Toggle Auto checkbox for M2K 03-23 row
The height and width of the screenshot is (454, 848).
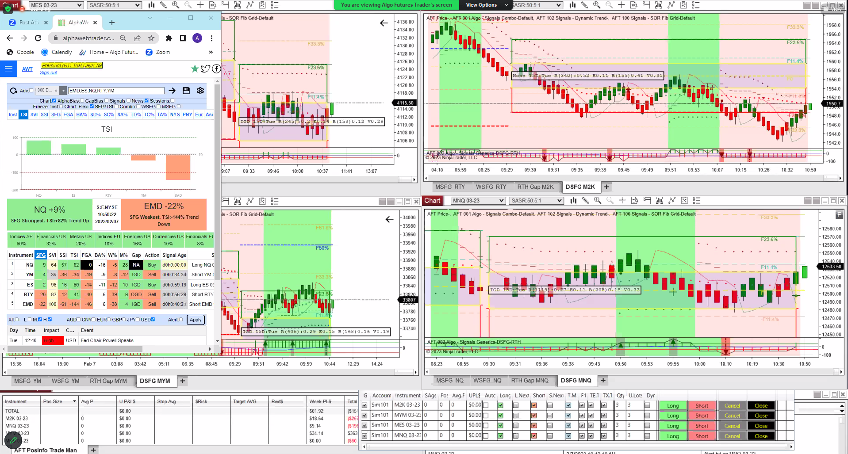click(486, 405)
